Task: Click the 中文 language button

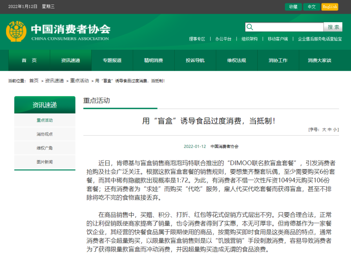Action: click(x=312, y=7)
